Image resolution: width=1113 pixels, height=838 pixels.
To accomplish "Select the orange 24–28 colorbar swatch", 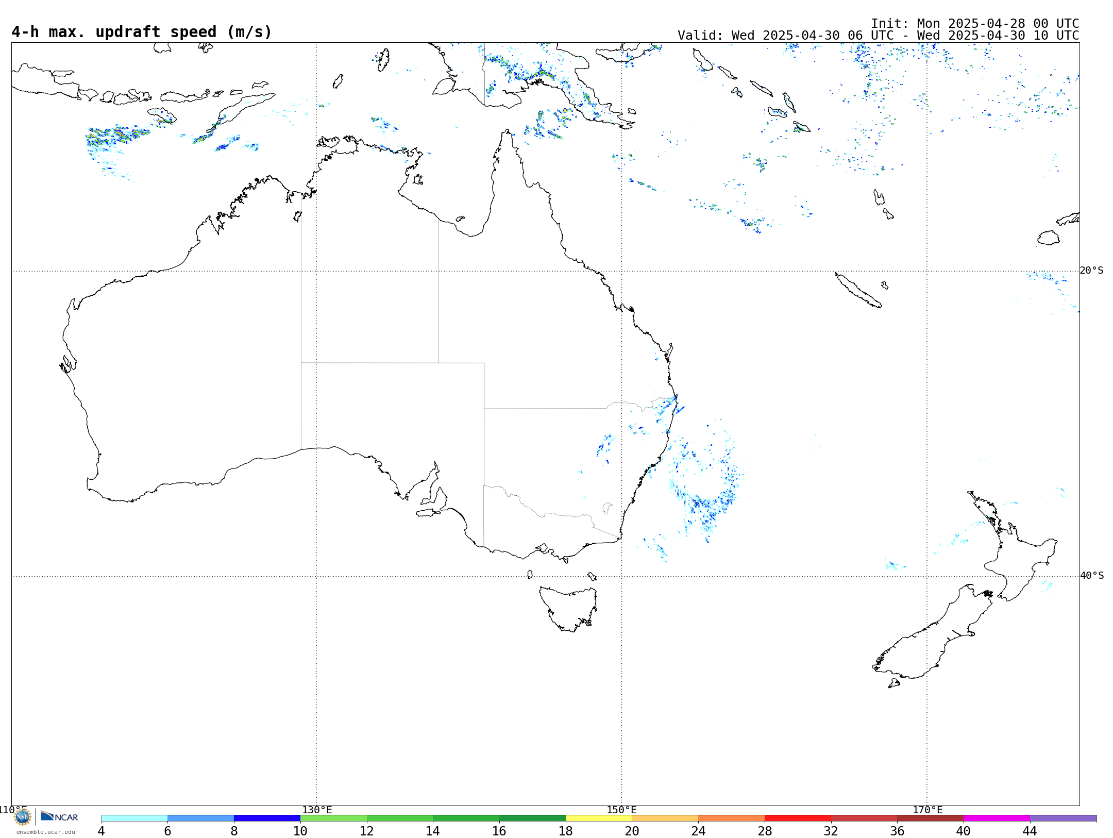I will click(731, 818).
